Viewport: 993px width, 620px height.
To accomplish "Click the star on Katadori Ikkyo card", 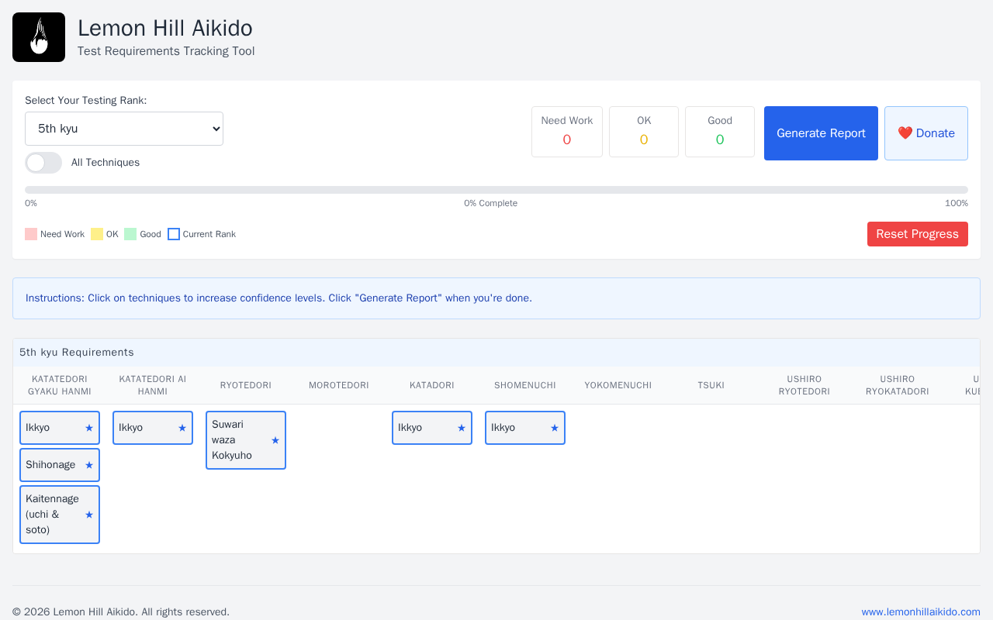I will (462, 428).
